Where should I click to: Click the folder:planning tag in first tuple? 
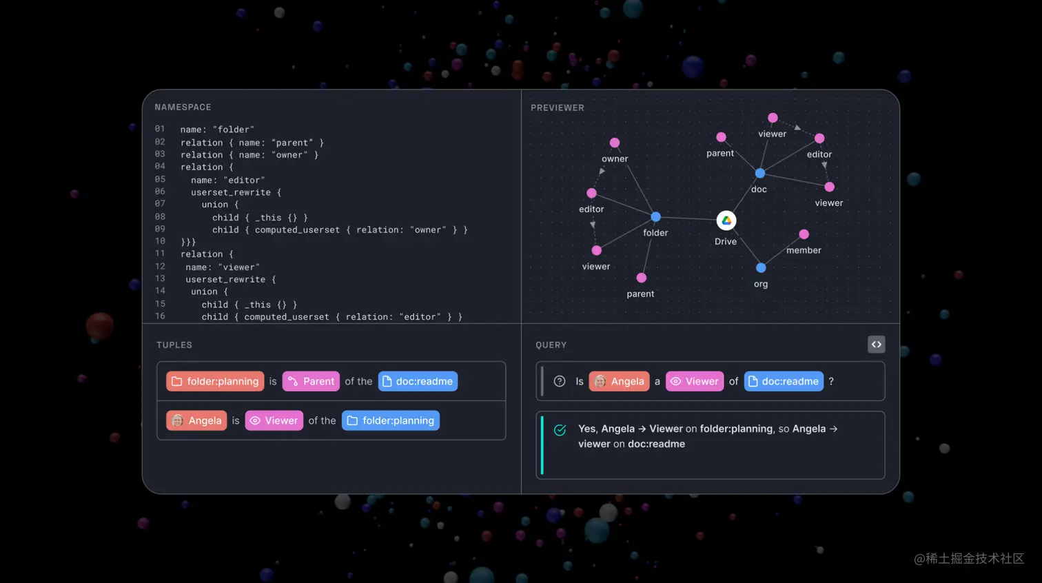[215, 381]
